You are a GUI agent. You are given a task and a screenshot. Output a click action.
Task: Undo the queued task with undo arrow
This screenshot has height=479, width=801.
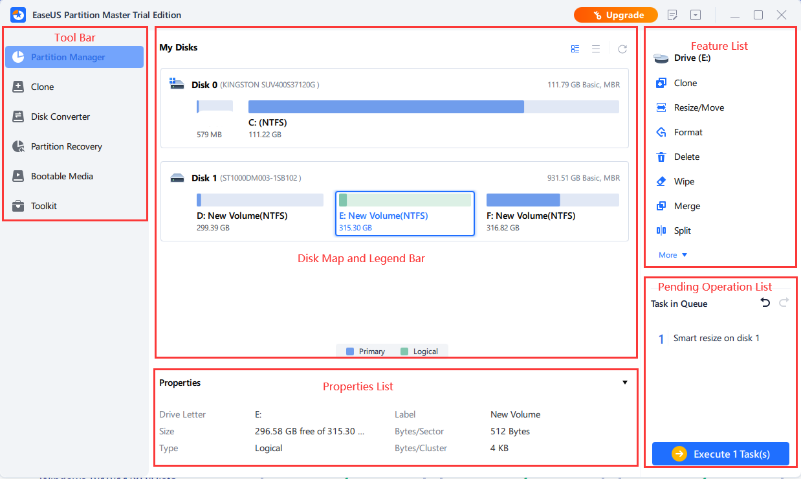765,303
